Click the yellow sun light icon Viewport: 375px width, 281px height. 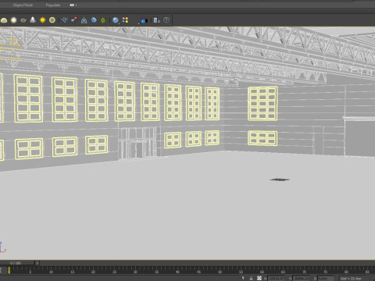pos(42,20)
